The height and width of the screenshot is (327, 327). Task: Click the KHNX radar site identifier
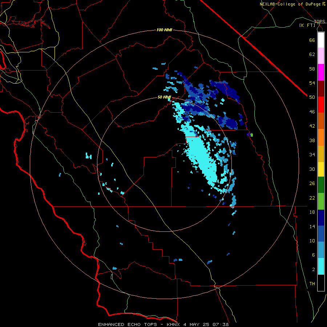pyautogui.click(x=174, y=324)
